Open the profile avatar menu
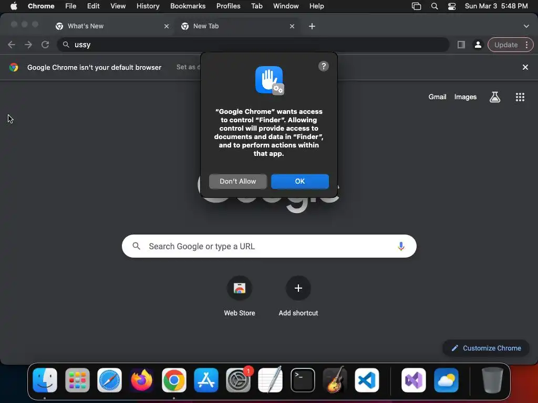Viewport: 538px width, 403px height. coord(478,45)
